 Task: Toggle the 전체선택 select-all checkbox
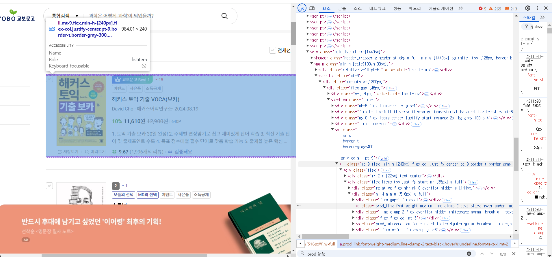(272, 50)
